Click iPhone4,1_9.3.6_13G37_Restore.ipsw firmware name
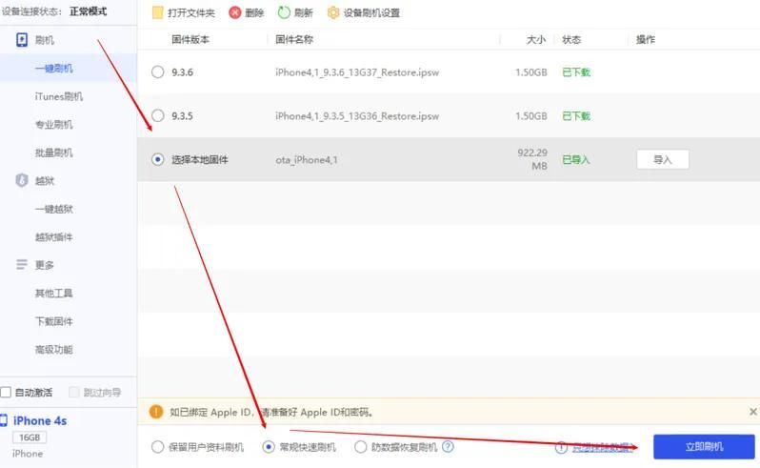This screenshot has height=468, width=760. [357, 72]
